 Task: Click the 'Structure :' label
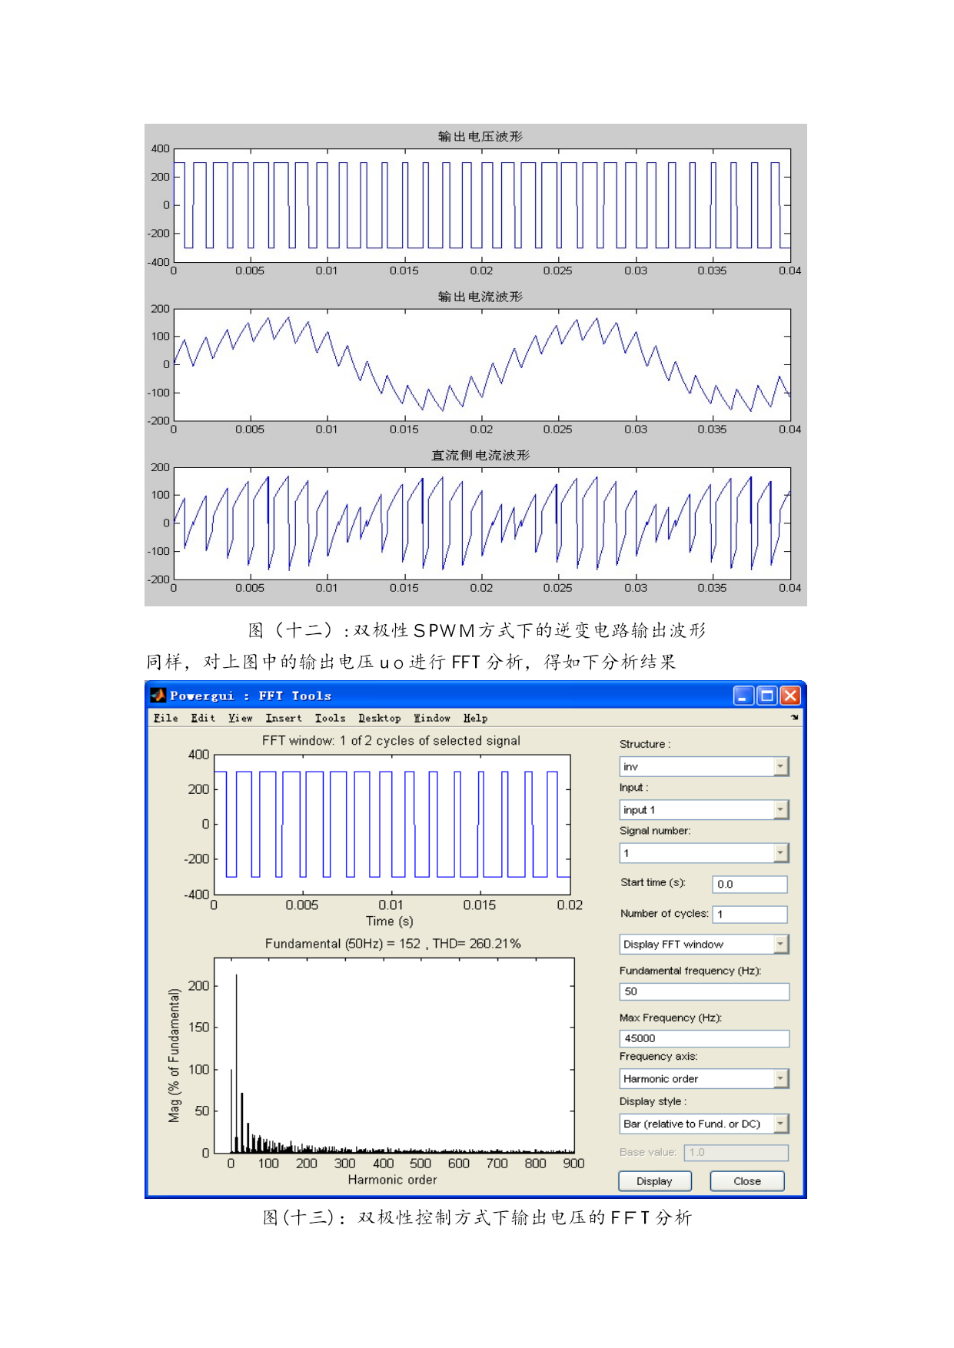click(645, 744)
